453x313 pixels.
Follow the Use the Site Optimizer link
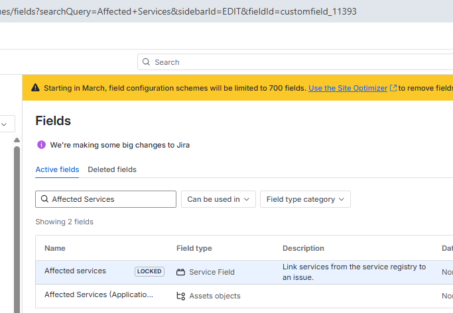pos(348,88)
